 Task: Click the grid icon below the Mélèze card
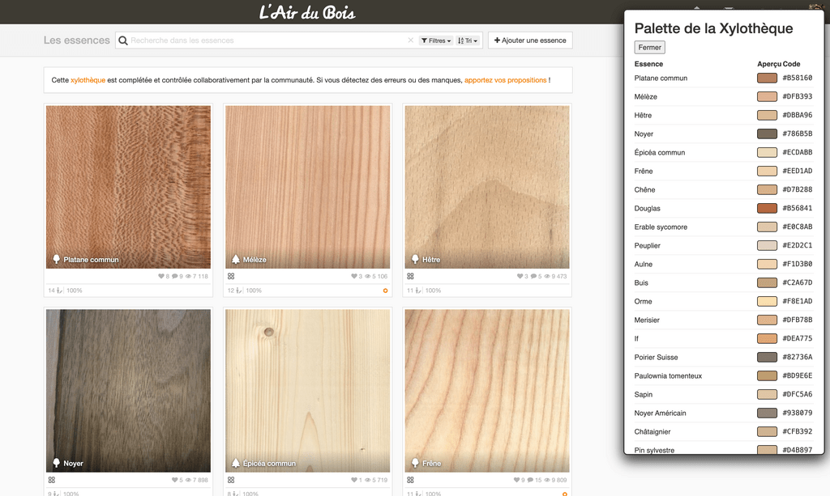pyautogui.click(x=231, y=276)
